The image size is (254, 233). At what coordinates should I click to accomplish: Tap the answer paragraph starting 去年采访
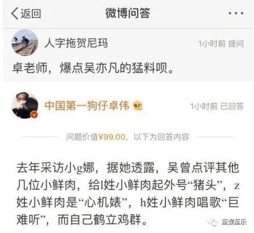click(x=128, y=193)
